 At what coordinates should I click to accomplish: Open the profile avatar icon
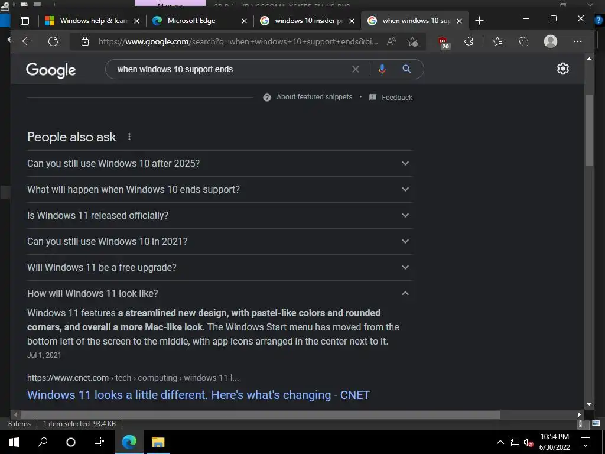click(x=551, y=41)
